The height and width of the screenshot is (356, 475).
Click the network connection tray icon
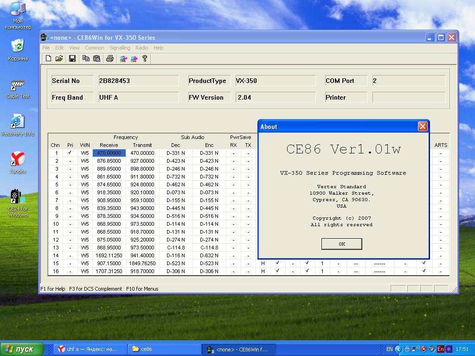tap(416, 349)
